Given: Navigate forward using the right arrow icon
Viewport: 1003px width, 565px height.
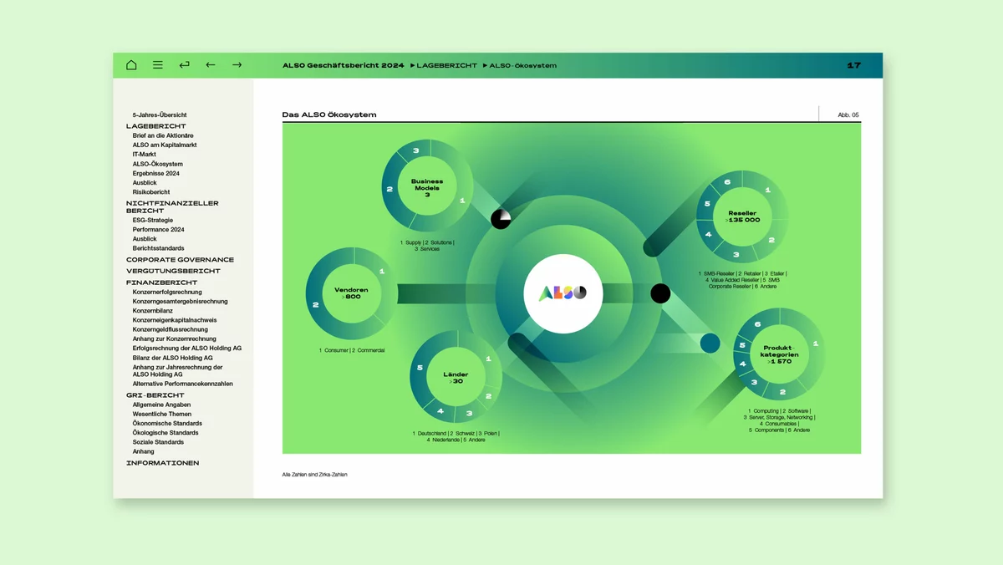Looking at the screenshot, I should pyautogui.click(x=237, y=64).
